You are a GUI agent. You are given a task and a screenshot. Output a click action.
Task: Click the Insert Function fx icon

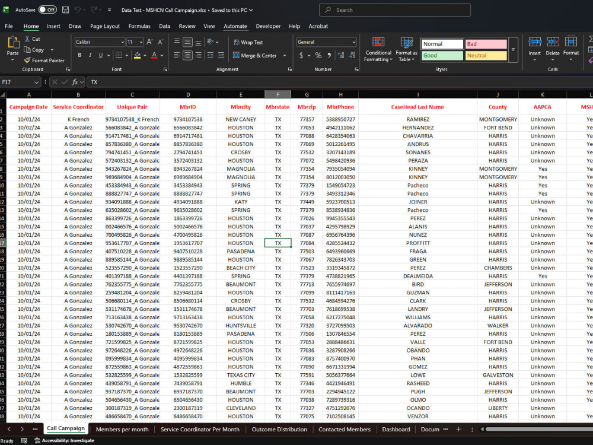pyautogui.click(x=75, y=82)
